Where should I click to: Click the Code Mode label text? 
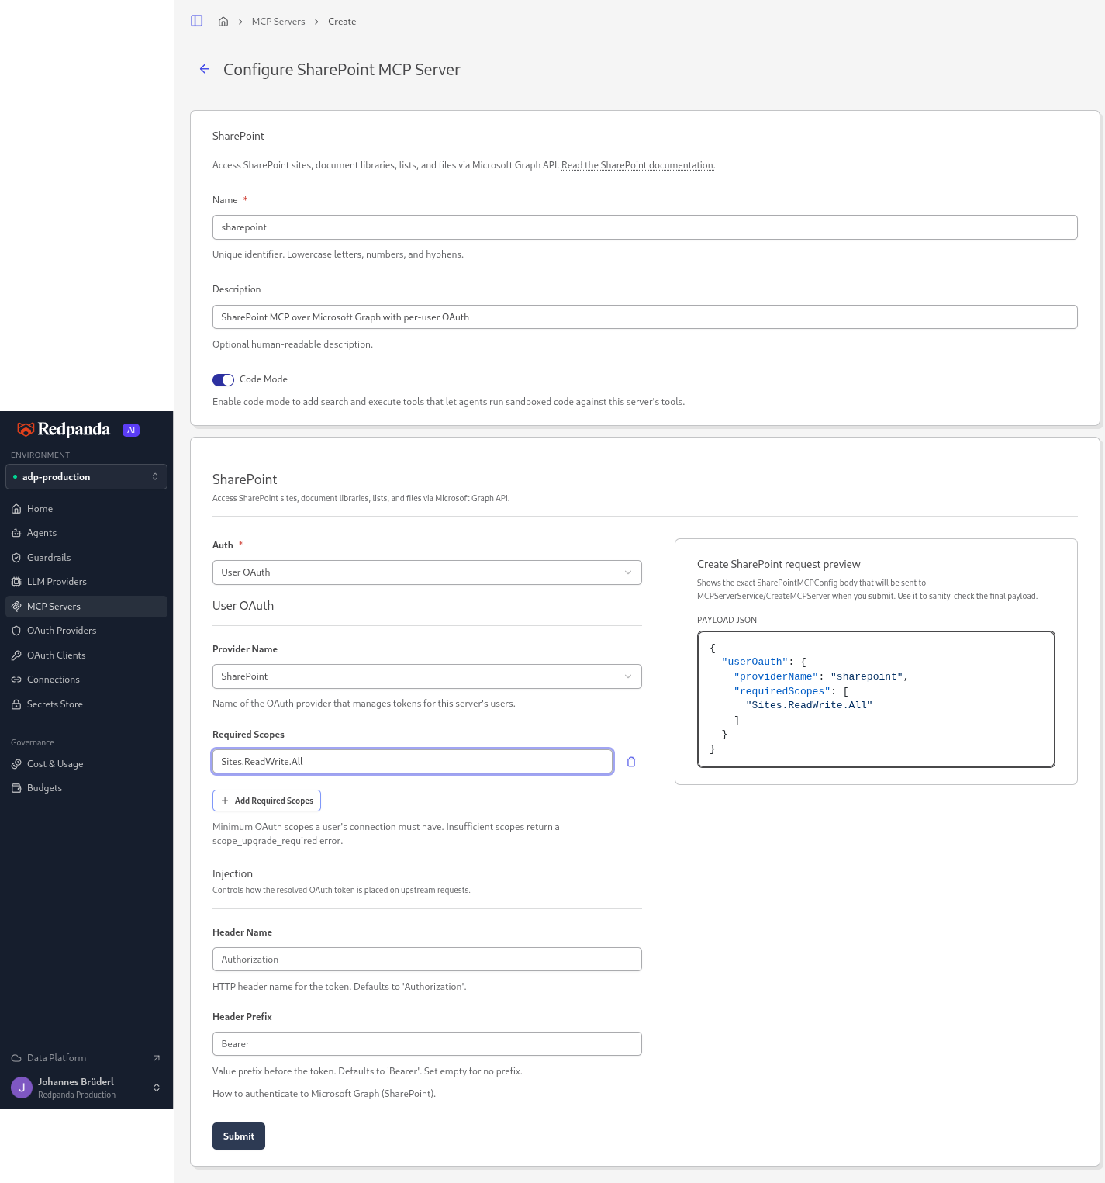264,379
